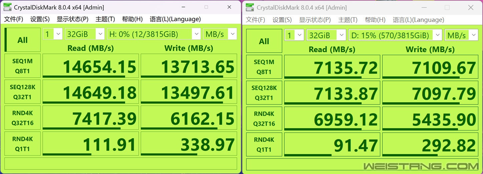Open 显示状态(P) menu in right window
This screenshot has width=483, height=174.
315,20
